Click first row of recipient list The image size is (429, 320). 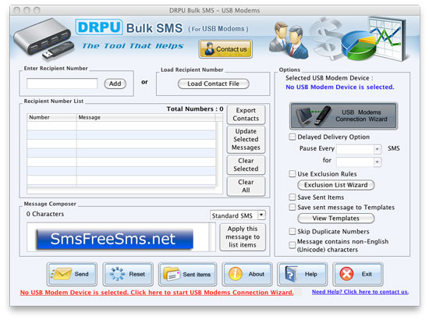(x=121, y=126)
